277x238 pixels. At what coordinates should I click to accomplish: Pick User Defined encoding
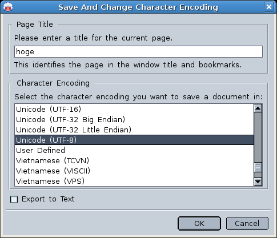pyautogui.click(x=134, y=150)
